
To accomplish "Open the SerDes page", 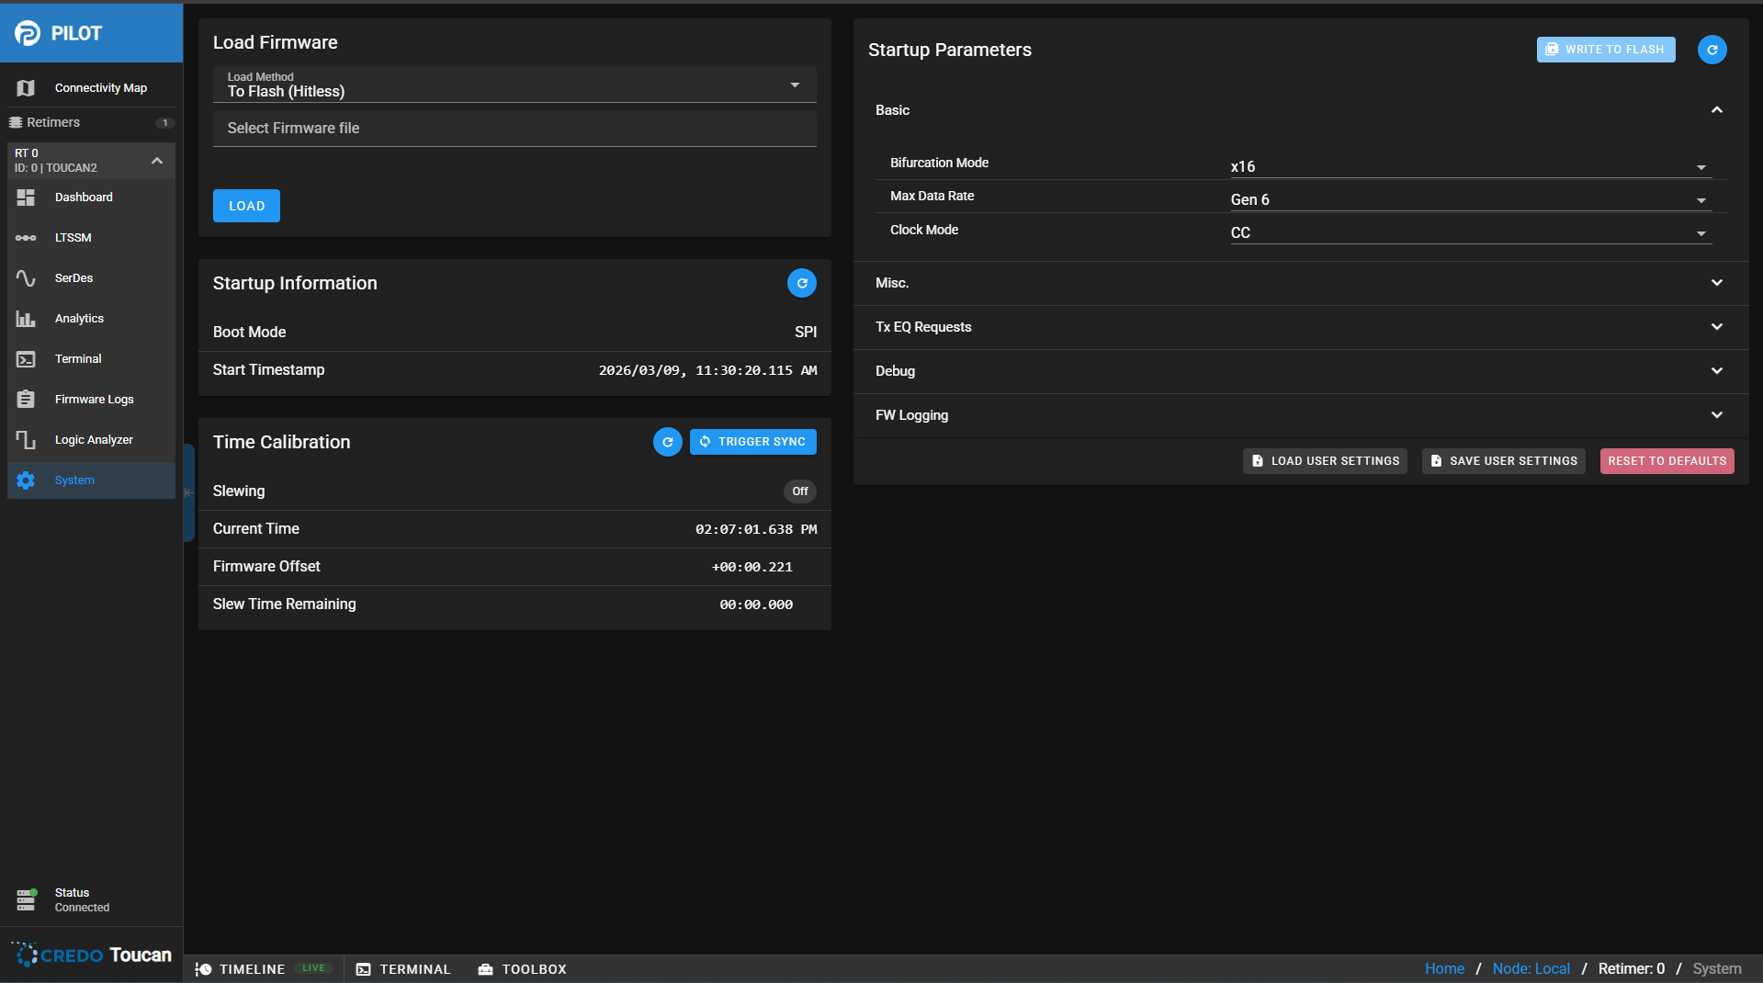I will point(73,278).
